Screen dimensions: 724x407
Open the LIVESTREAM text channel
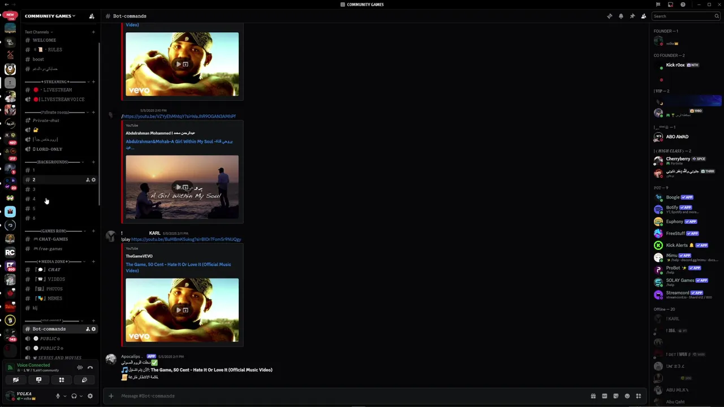pyautogui.click(x=61, y=90)
